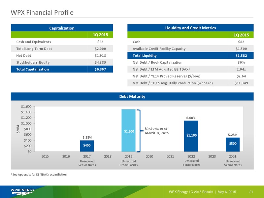Select the Net Debt value $1,918
The width and height of the screenshot is (264, 198).
click(100, 55)
